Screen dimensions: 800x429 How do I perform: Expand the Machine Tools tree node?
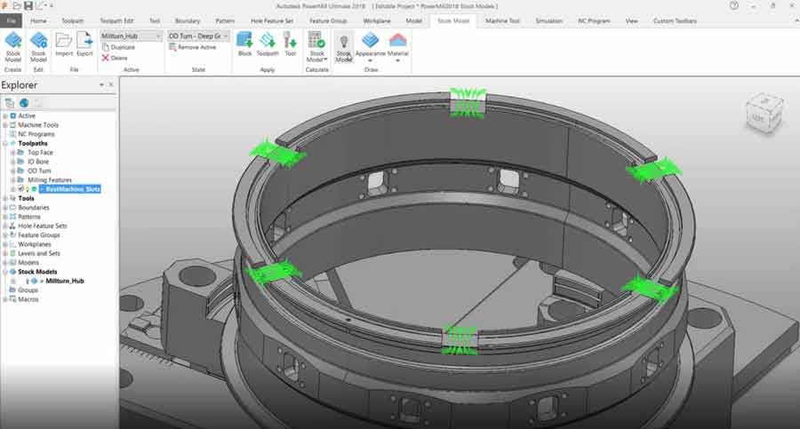[5, 125]
